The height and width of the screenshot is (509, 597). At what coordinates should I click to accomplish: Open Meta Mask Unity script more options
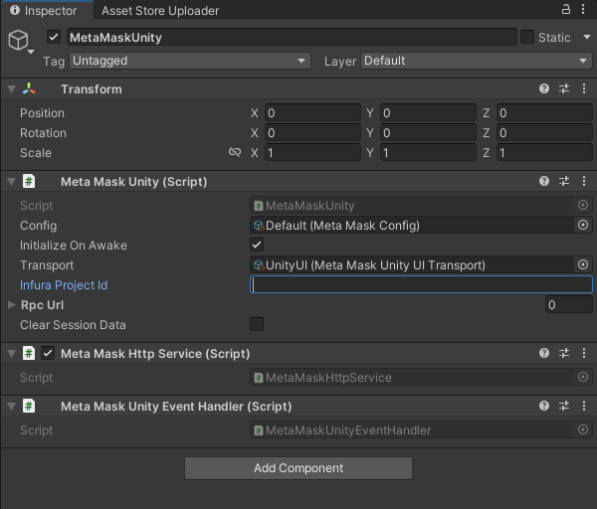point(584,181)
